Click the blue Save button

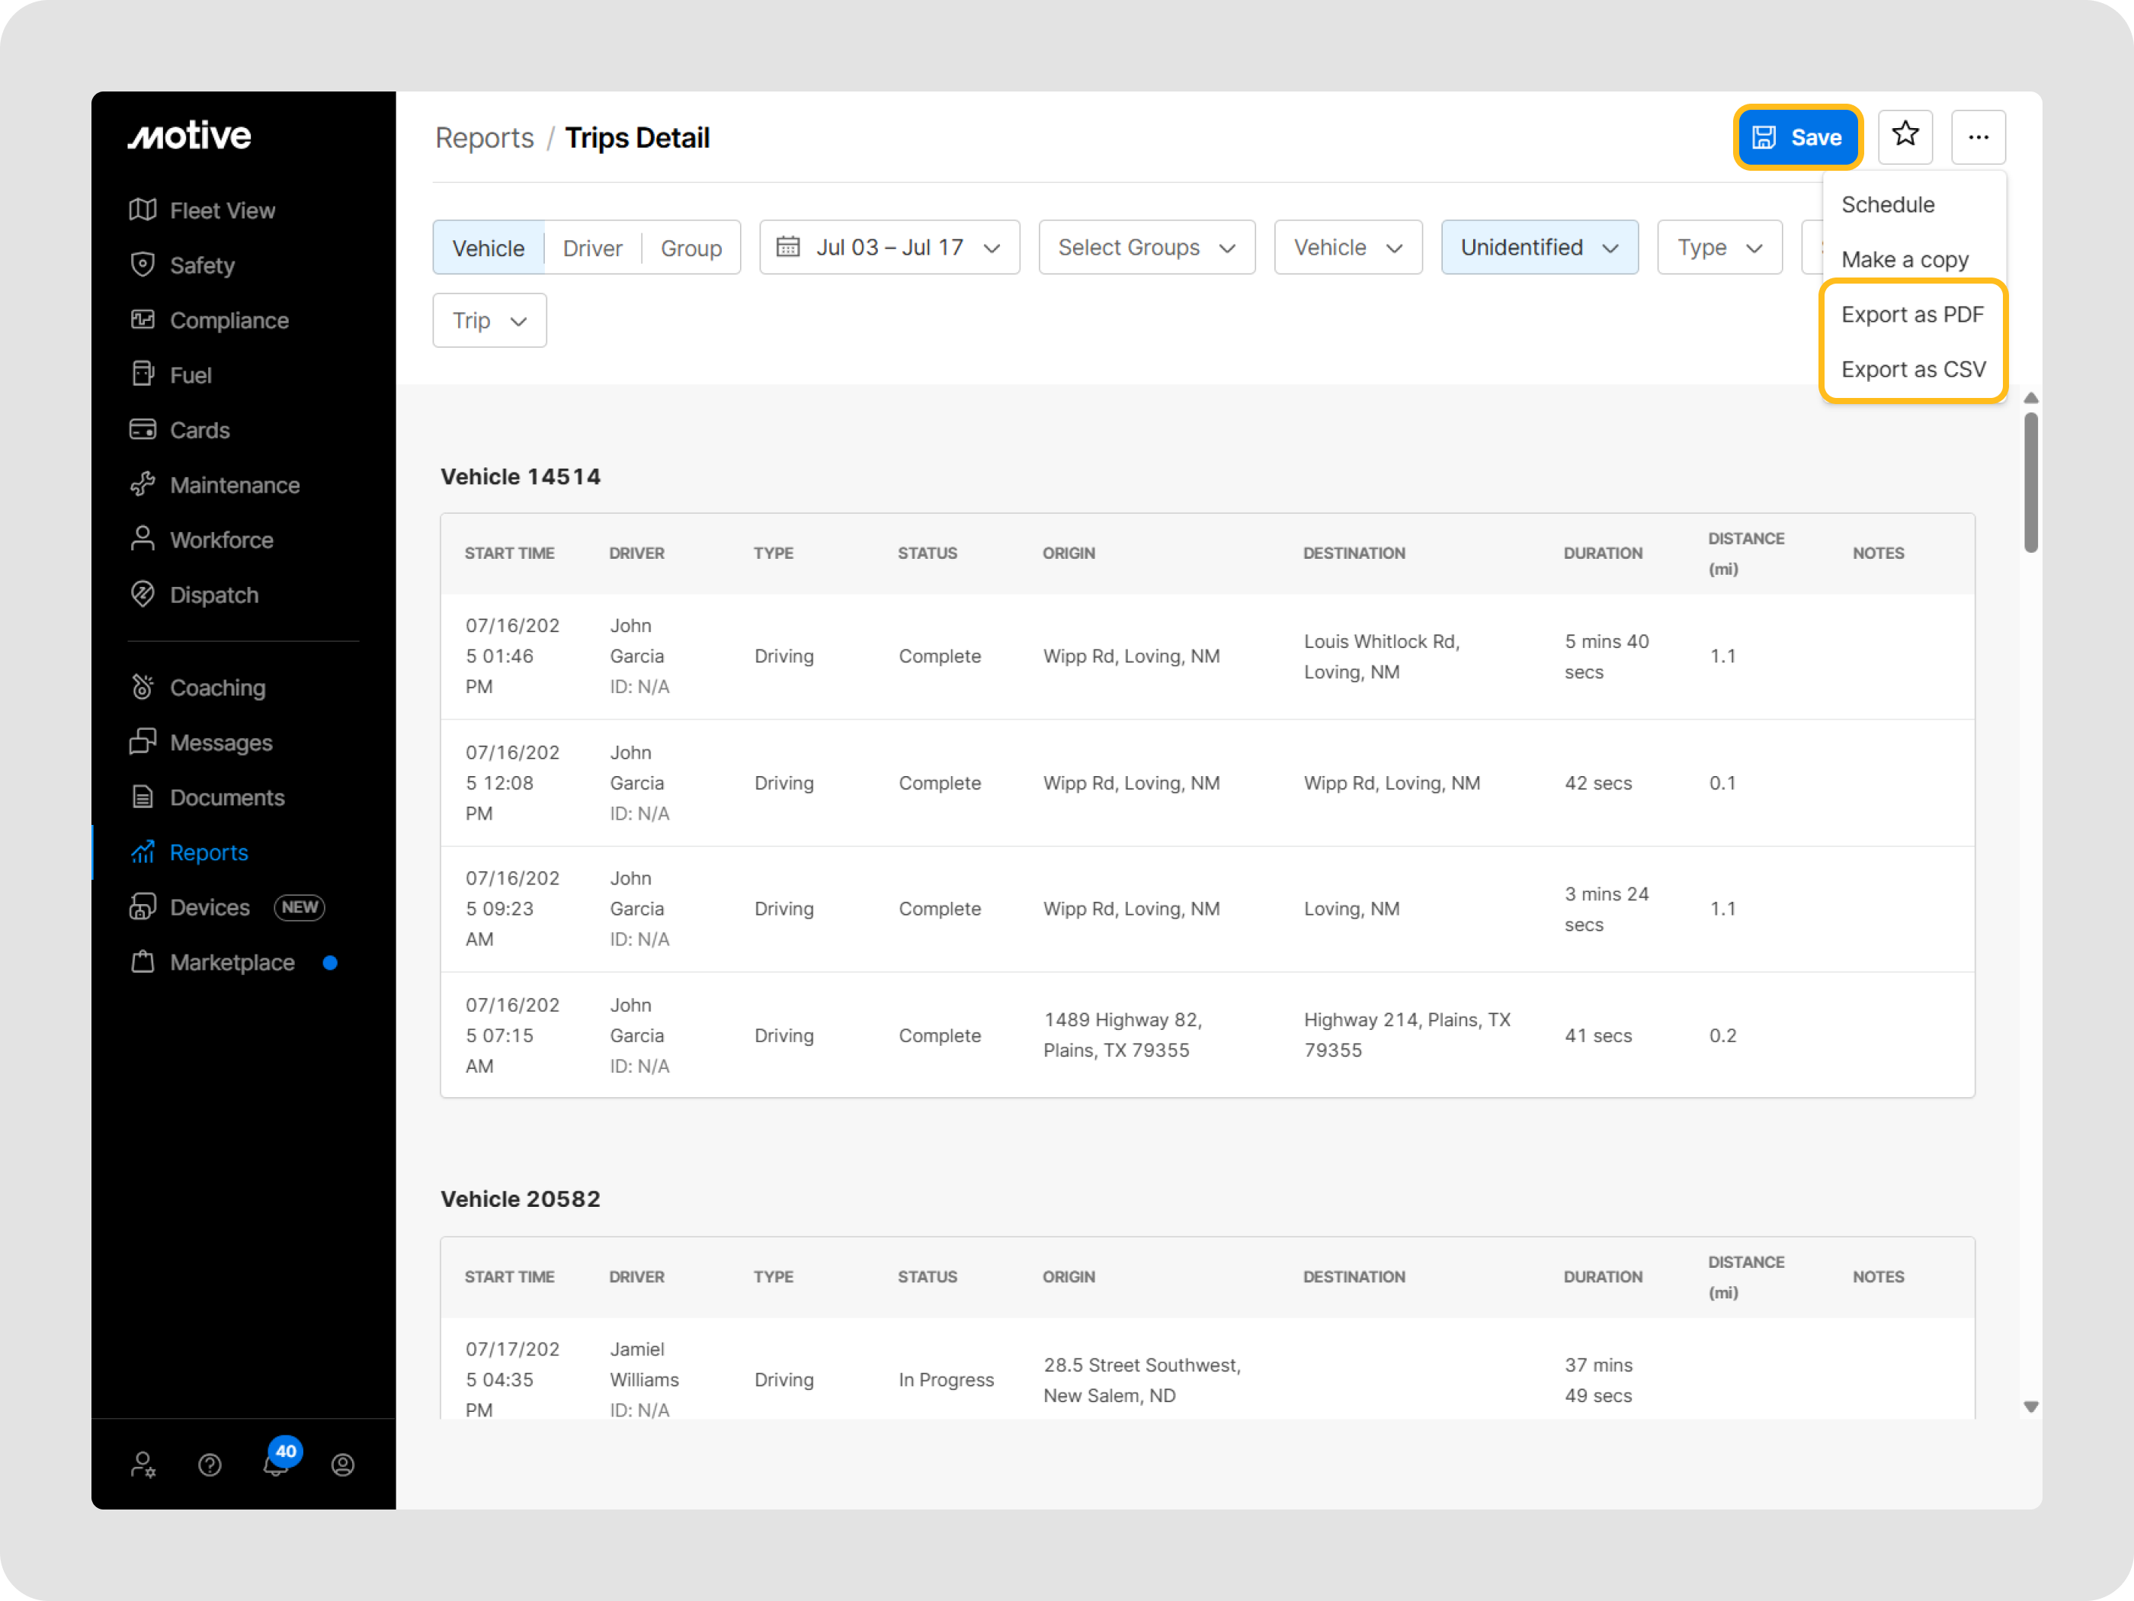1797,137
